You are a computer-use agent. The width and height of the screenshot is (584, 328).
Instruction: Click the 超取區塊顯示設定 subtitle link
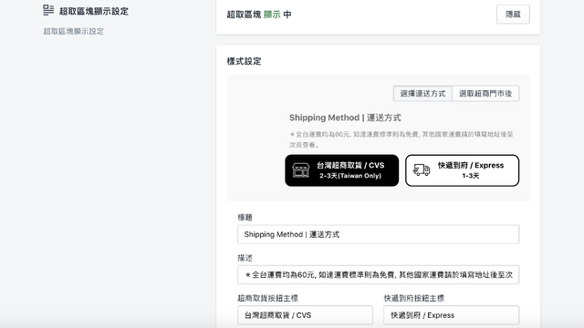click(73, 31)
